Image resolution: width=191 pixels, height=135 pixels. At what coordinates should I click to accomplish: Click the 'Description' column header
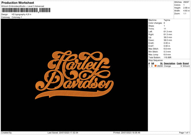(x=169, y=63)
